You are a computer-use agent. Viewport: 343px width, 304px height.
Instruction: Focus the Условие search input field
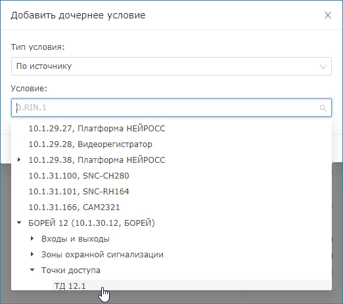pos(171,108)
